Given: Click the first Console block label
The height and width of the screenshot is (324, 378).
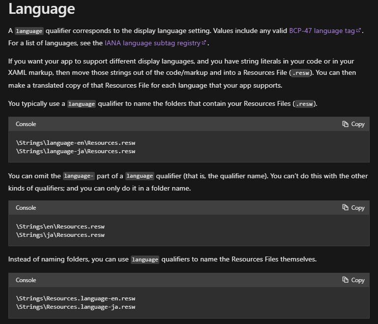Looking at the screenshot, I should 26,124.
